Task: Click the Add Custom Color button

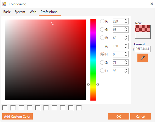Action: coord(17,117)
